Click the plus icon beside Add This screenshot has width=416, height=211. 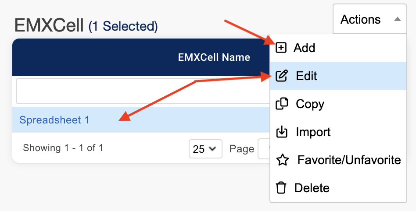pos(281,48)
